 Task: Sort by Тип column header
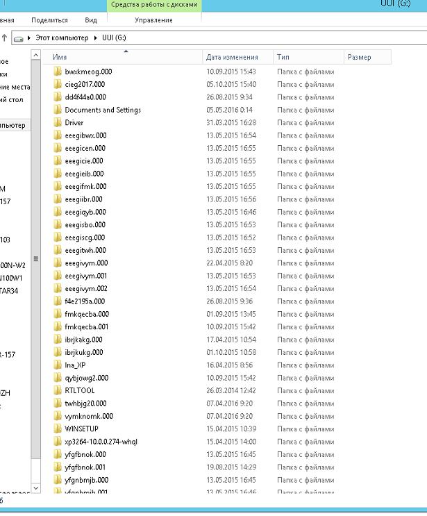tap(283, 57)
